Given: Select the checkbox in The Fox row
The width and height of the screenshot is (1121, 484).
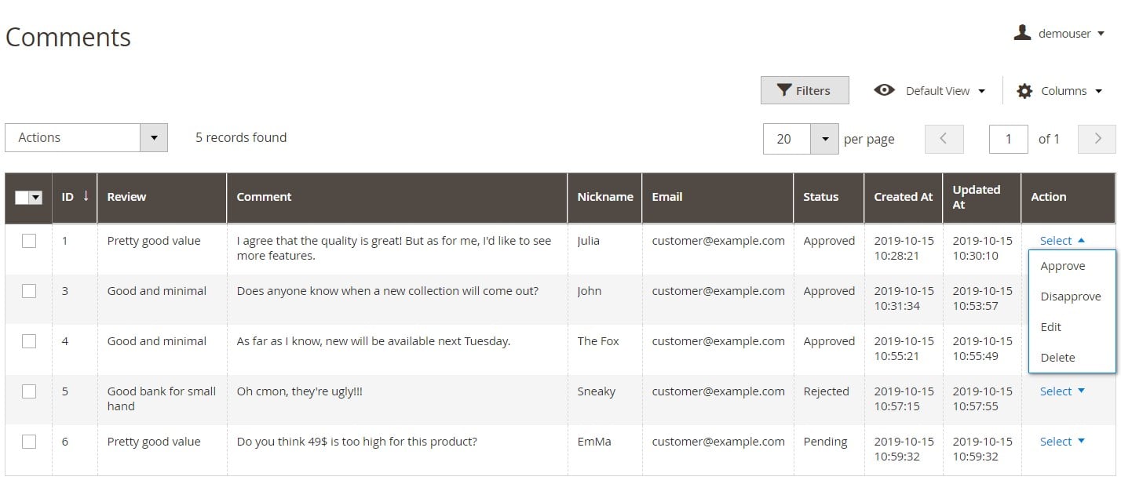Looking at the screenshot, I should tap(29, 341).
